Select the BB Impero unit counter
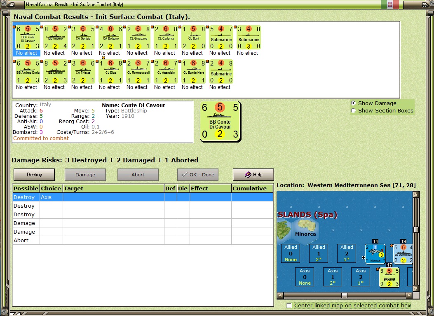The height and width of the screenshot is (316, 434). (55, 37)
